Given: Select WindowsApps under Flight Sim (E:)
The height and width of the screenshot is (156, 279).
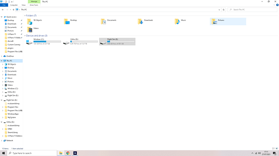Looking at the screenshot, I should tap(13, 114).
